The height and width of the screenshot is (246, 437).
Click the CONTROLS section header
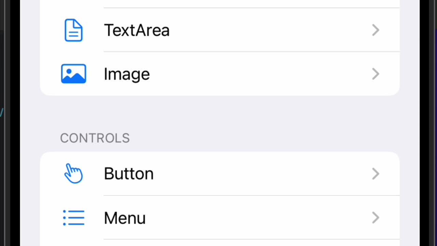(x=95, y=138)
